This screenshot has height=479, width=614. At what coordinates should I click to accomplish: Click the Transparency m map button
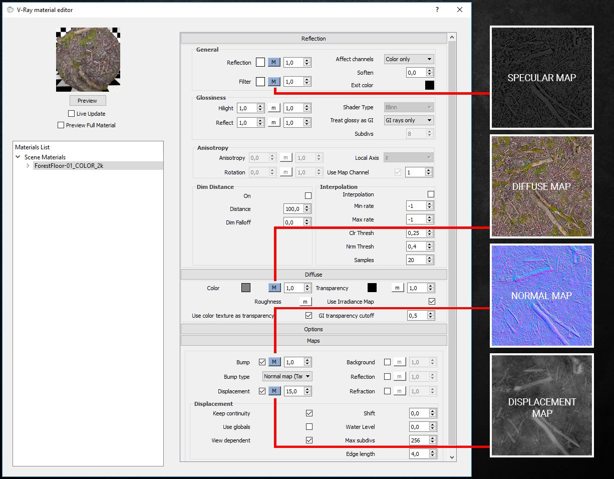(397, 288)
